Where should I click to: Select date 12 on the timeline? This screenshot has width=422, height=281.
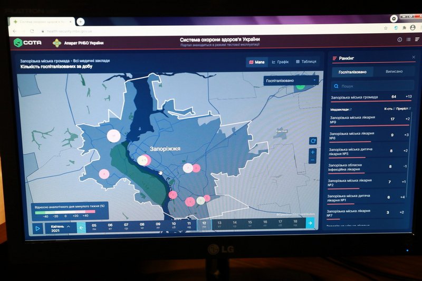tap(204, 225)
